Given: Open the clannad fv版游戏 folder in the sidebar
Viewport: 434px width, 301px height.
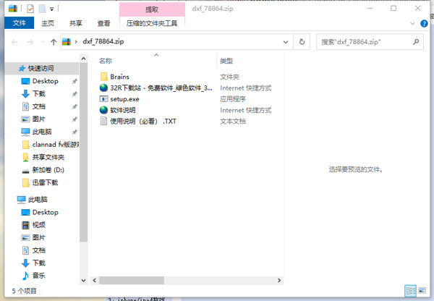Looking at the screenshot, I should [51, 145].
